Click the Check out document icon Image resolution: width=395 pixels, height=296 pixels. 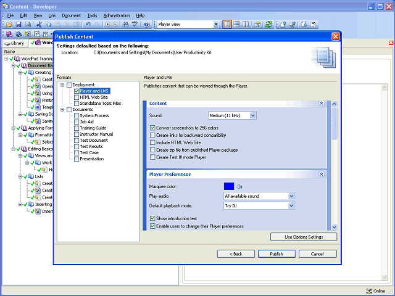304,25
